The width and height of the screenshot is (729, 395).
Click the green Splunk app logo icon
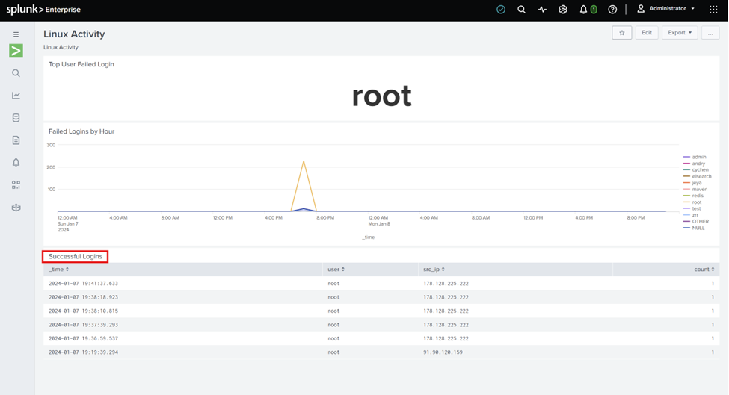point(16,51)
